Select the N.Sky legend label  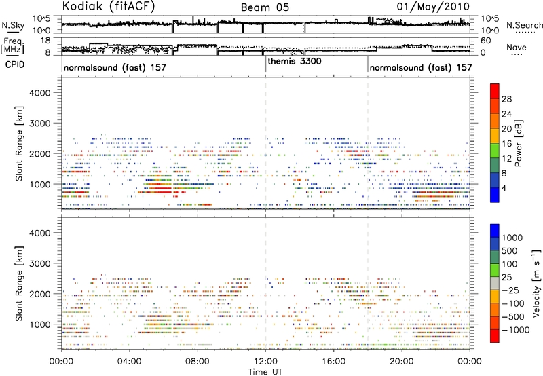(13, 25)
